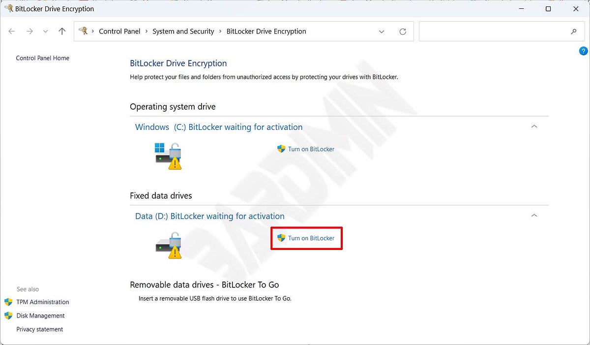Open the Privacy statement link
Image resolution: width=590 pixels, height=345 pixels.
coord(39,329)
